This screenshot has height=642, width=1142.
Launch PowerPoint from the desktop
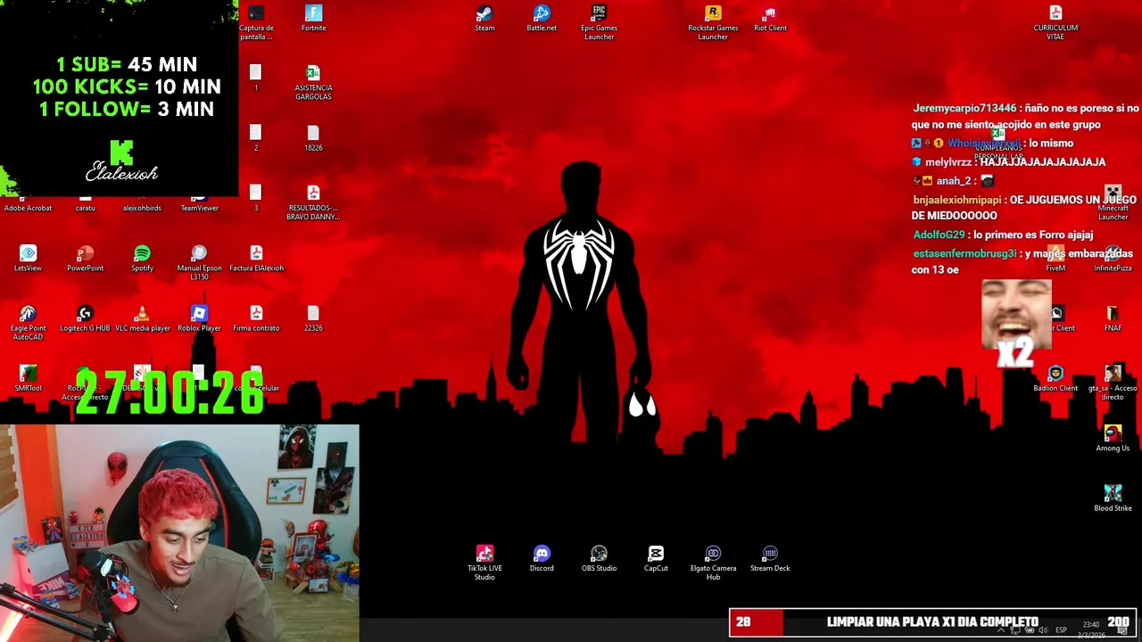[85, 259]
